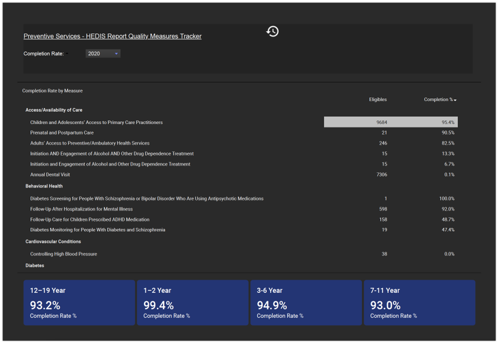498x343 pixels.
Task: Click the Completion Rate: filter label
Action: tap(44, 54)
